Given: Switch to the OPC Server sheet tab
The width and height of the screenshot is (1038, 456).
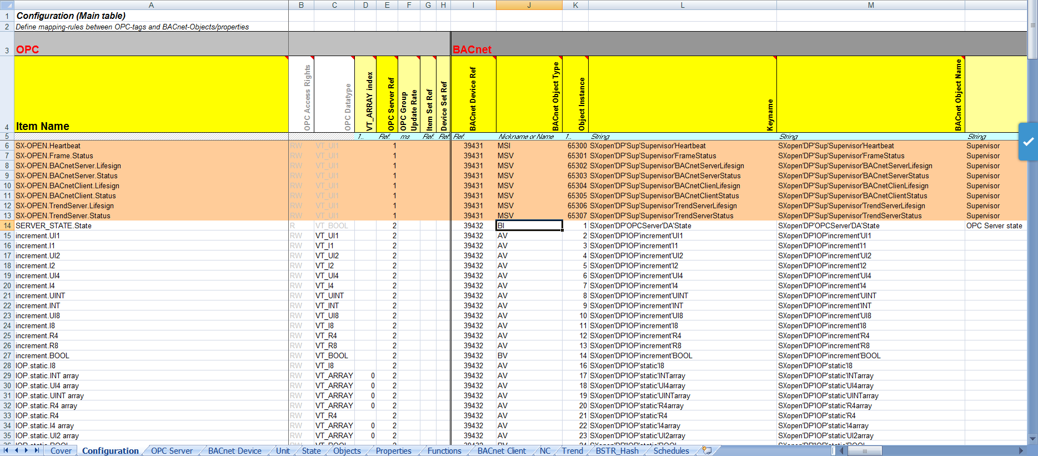Looking at the screenshot, I should 172,450.
